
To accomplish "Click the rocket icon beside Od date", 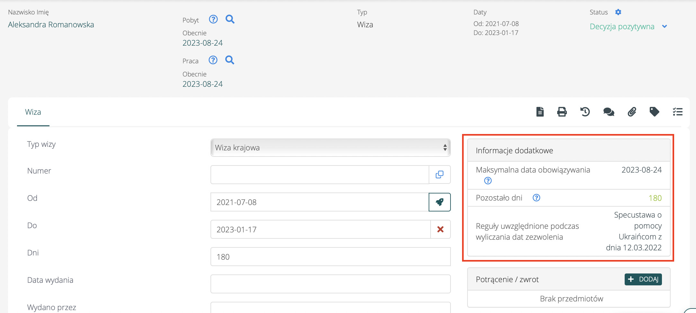I will 440,202.
